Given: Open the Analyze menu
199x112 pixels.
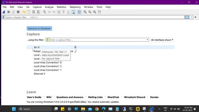Looking at the screenshot, I should tap(49, 7).
